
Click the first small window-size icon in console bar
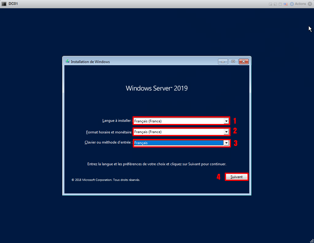click(270, 4)
